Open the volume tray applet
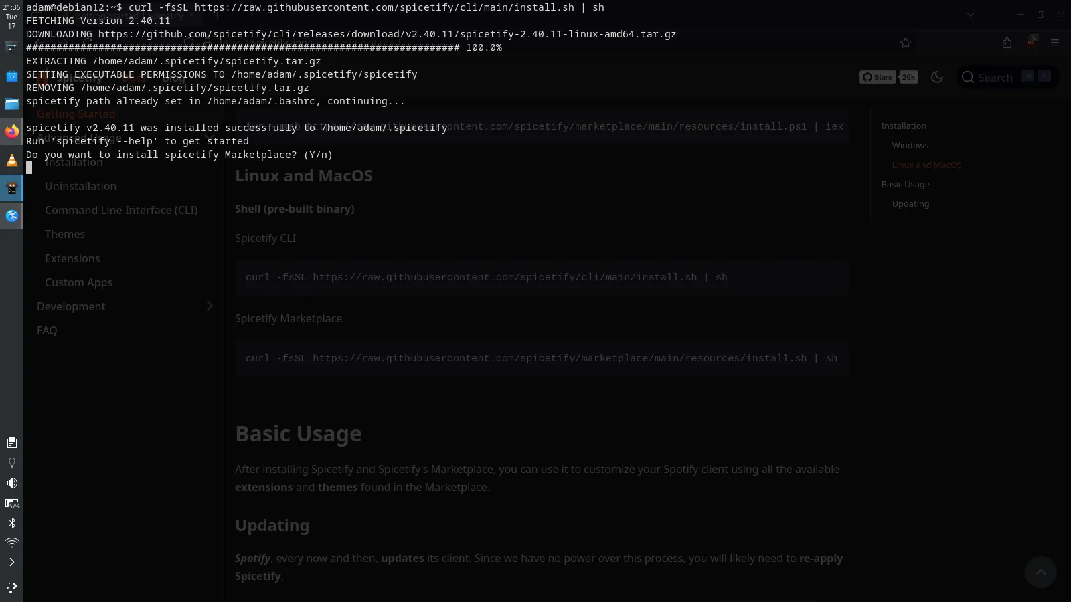1071x602 pixels. (11, 483)
